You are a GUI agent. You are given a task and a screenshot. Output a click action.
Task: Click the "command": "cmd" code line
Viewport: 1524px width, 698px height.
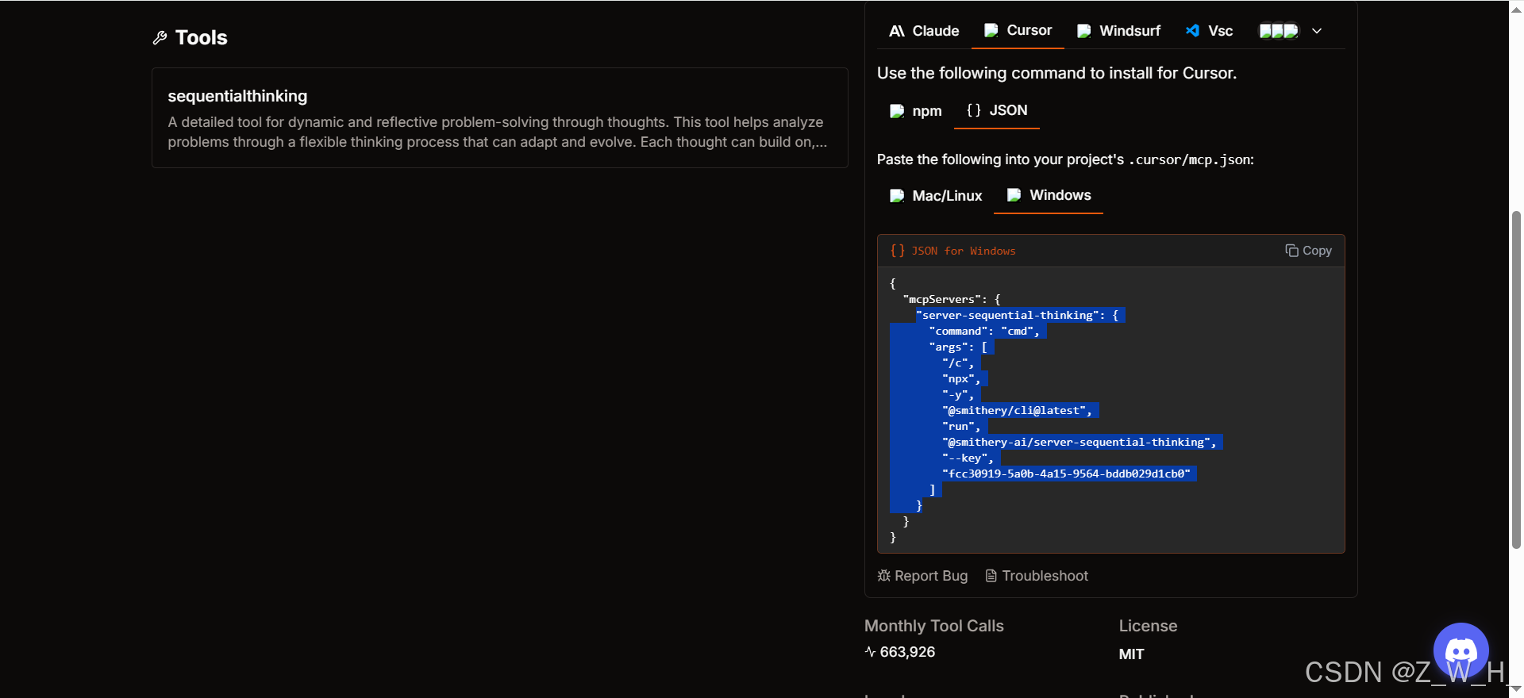click(x=984, y=331)
